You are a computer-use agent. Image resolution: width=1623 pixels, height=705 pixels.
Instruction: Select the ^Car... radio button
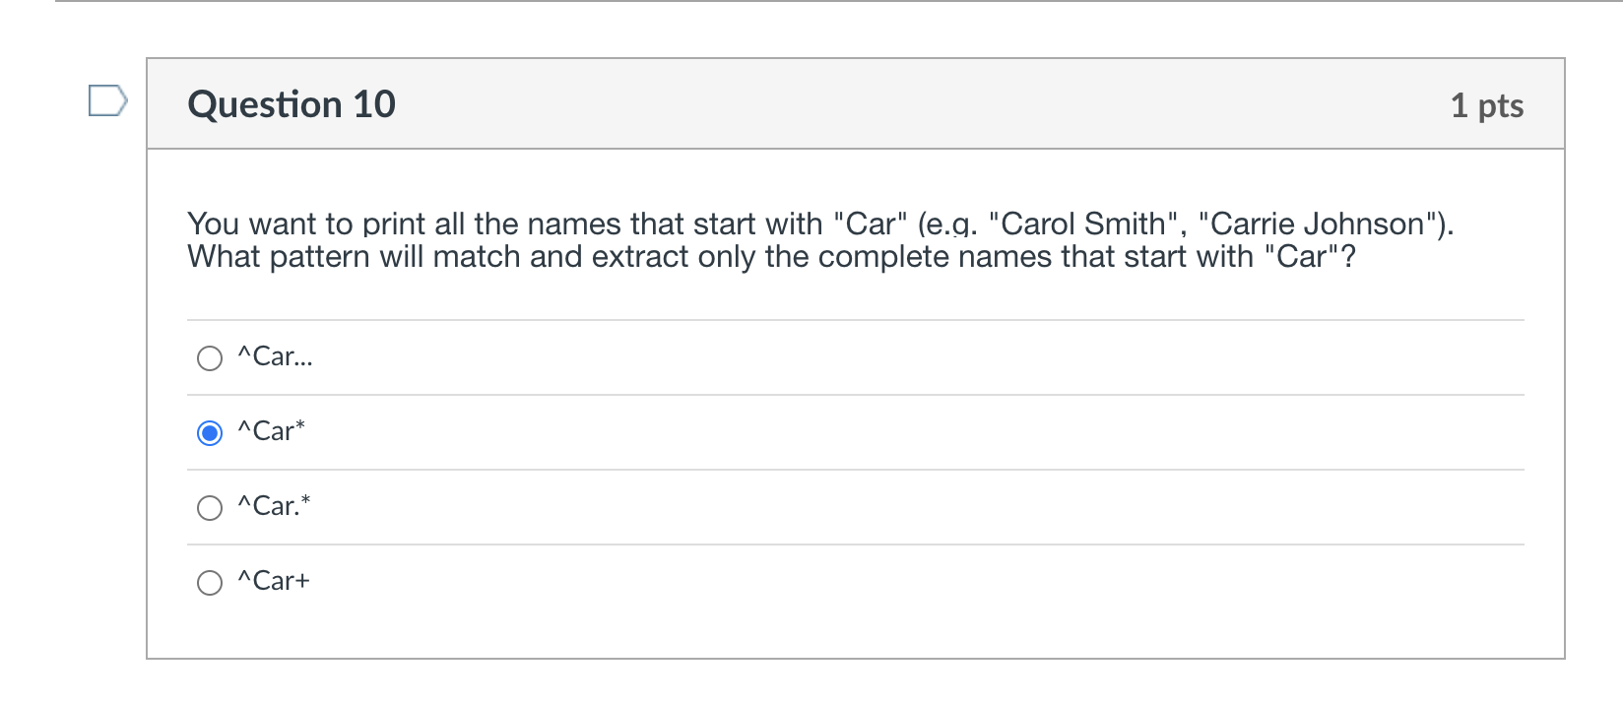coord(210,357)
